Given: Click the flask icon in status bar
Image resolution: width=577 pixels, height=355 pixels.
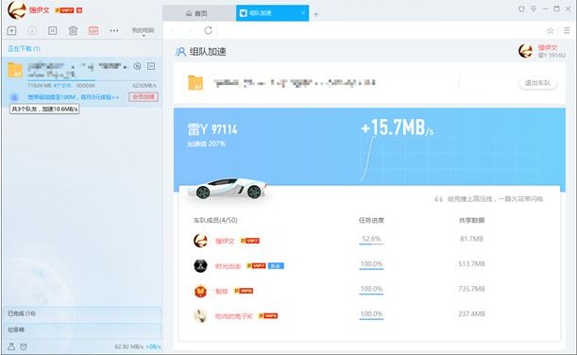Looking at the screenshot, I should (x=11, y=347).
